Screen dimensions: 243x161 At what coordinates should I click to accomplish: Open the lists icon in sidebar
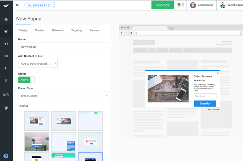point(6,56)
